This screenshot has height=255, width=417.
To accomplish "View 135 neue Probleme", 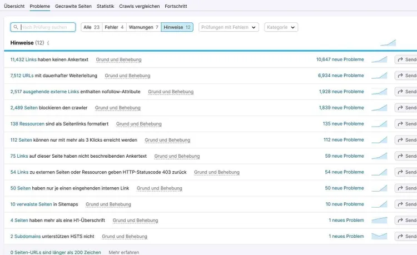I will 344,124.
